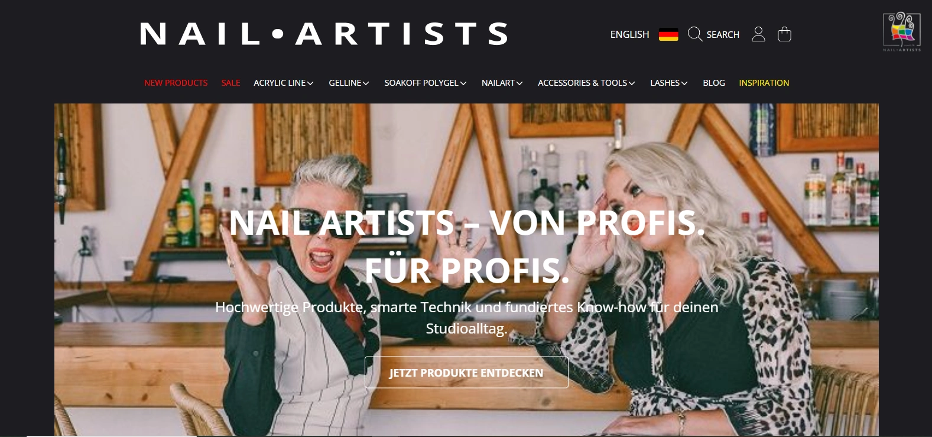The width and height of the screenshot is (932, 437).
Task: Click the JETZT PRODUKTE ENTDECKEN button
Action: coord(466,373)
